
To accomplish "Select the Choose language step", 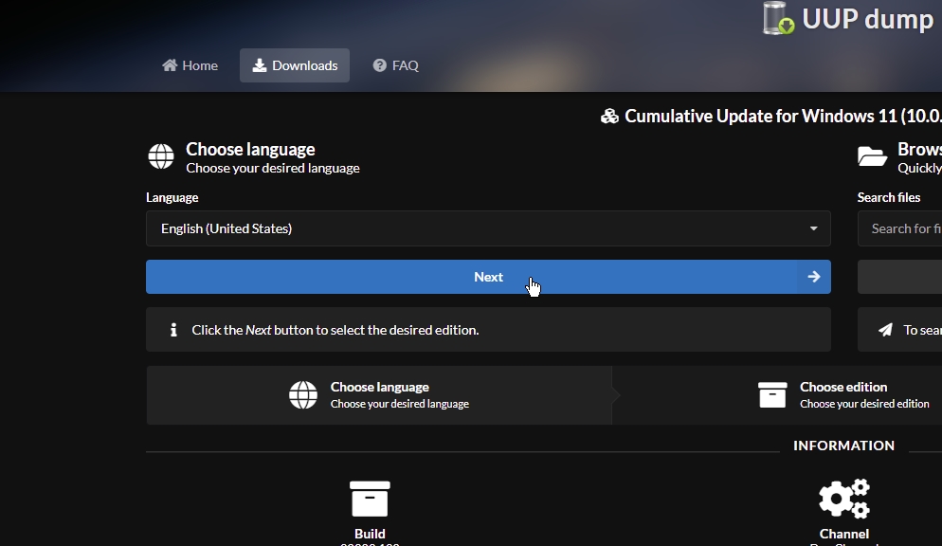I will [x=379, y=395].
